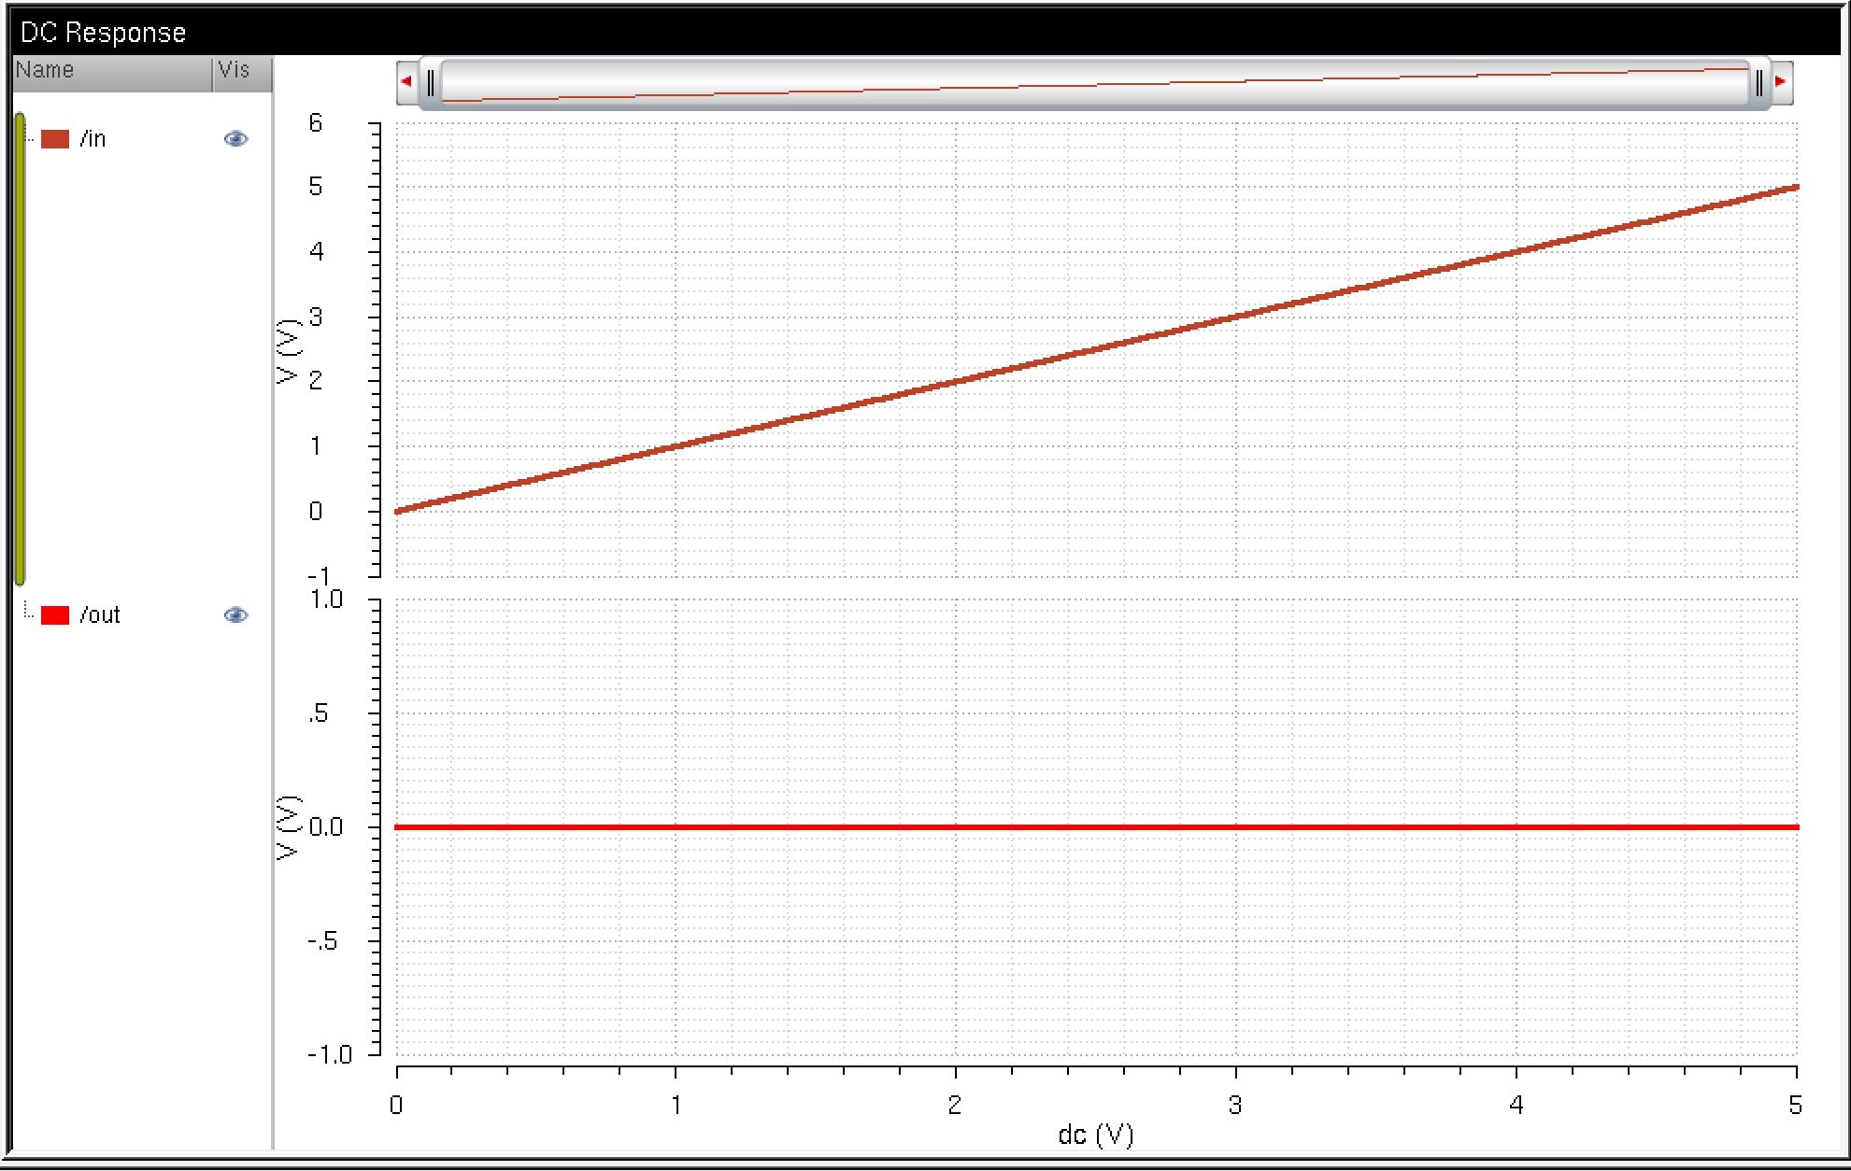The image size is (1851, 1171).
Task: Click the /in curve in the top plot
Action: point(1095,349)
